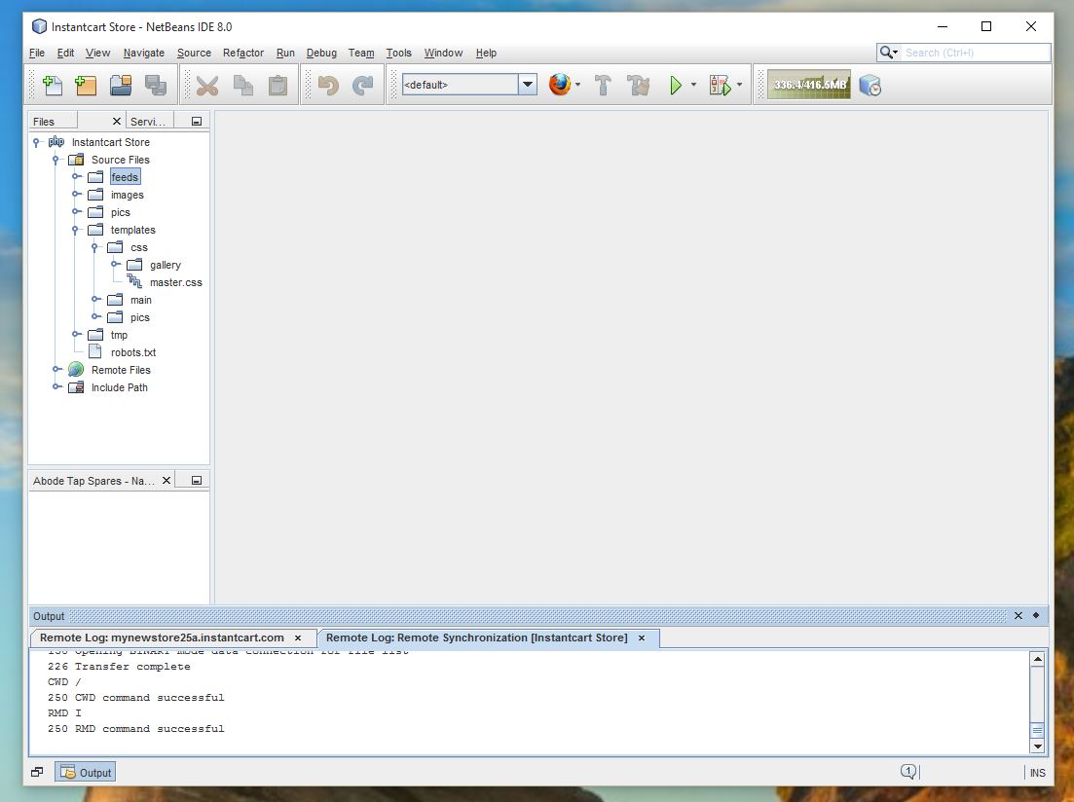
Task: Click the New File toolbar icon
Action: point(52,85)
